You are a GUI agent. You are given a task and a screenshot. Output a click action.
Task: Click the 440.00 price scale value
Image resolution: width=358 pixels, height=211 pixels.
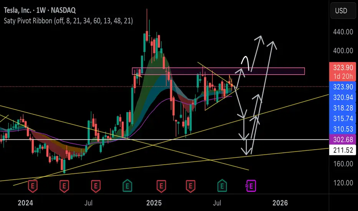pos(343,32)
